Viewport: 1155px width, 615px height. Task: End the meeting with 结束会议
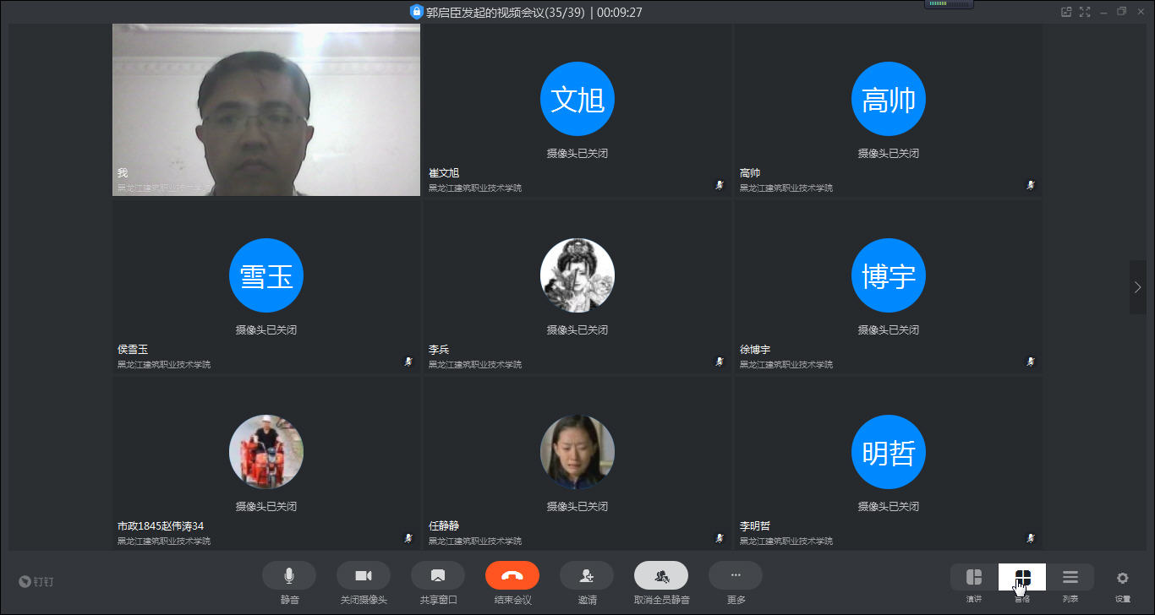512,583
